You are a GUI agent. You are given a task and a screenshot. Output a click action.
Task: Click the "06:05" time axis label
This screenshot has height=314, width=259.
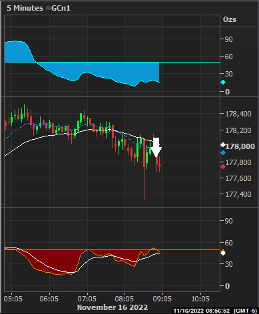[49, 299]
